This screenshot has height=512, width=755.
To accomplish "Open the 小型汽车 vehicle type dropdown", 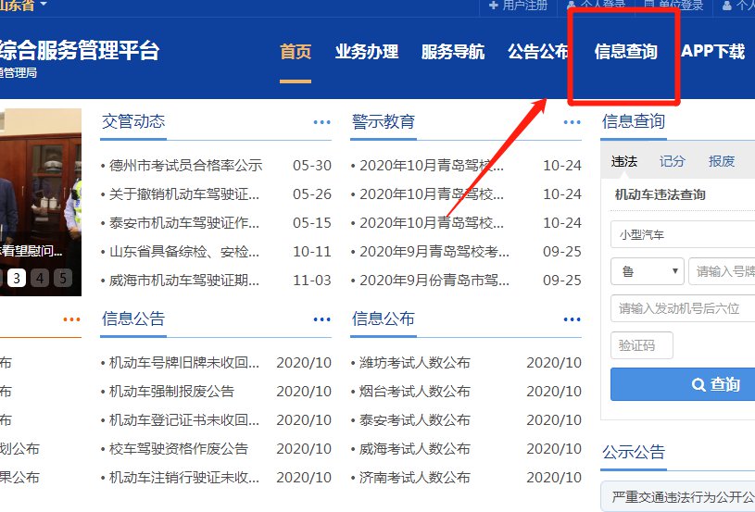I will click(683, 235).
